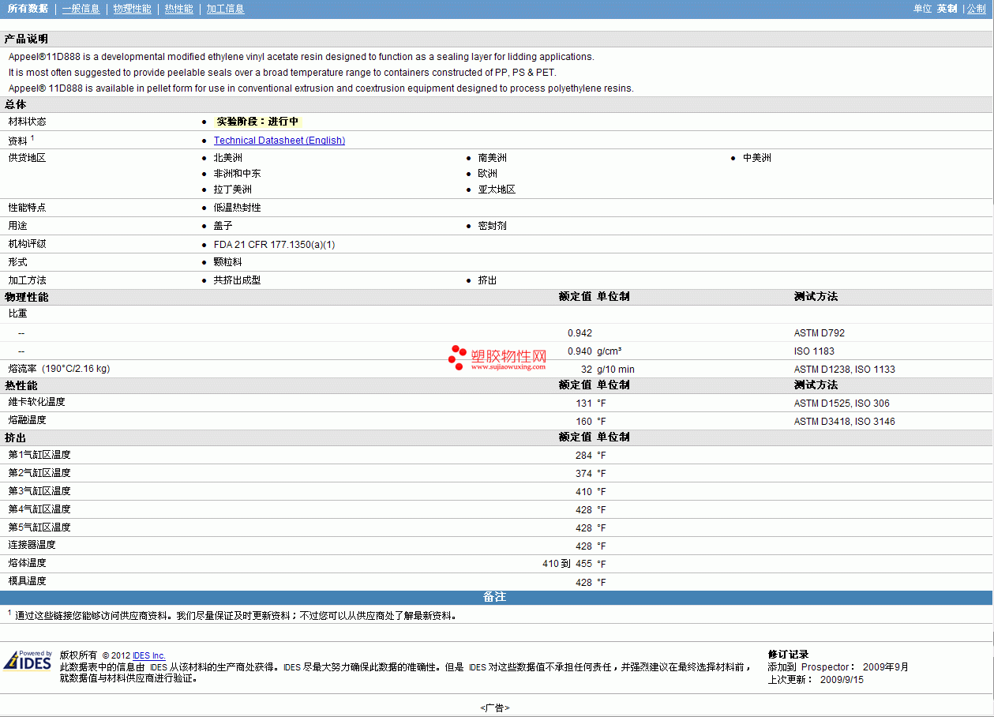Click the highlighted 实验阶段：进行中 status
This screenshot has width=994, height=717.
pos(257,122)
